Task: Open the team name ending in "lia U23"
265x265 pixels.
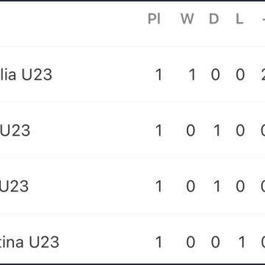Action: click(26, 74)
